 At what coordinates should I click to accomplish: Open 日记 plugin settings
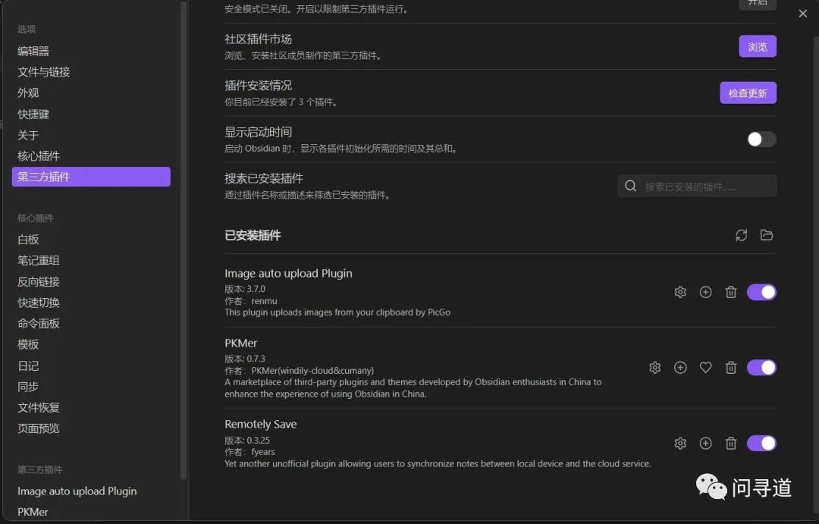coord(92,366)
